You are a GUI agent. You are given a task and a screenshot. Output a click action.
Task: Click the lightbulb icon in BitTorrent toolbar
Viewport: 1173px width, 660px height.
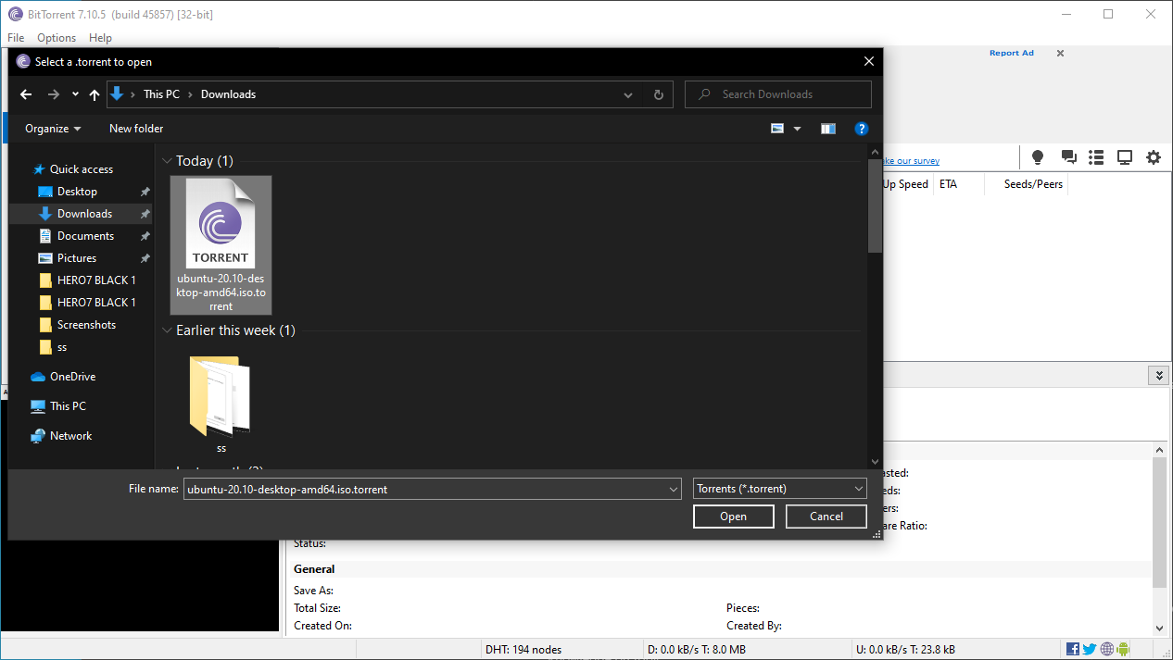click(x=1038, y=157)
